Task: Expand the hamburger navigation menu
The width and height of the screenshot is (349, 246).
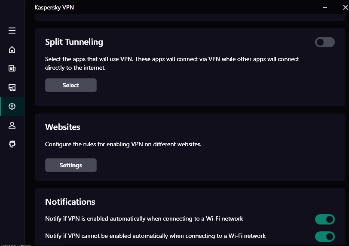Action: [x=12, y=31]
